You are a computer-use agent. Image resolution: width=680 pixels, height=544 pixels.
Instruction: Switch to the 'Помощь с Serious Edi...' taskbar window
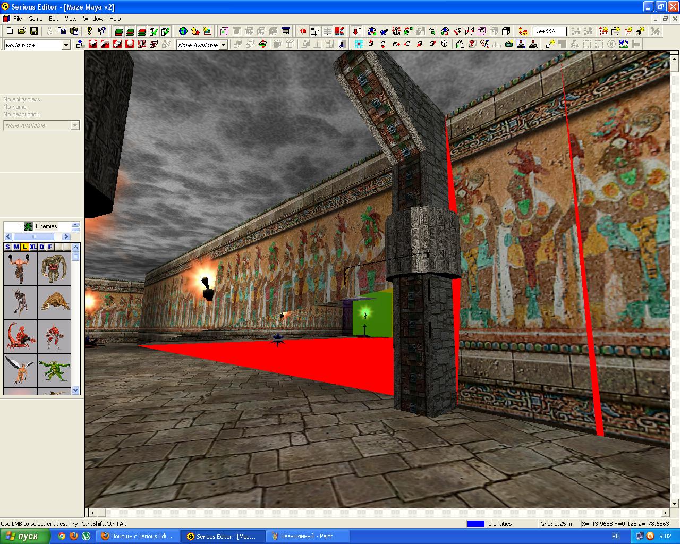137,537
